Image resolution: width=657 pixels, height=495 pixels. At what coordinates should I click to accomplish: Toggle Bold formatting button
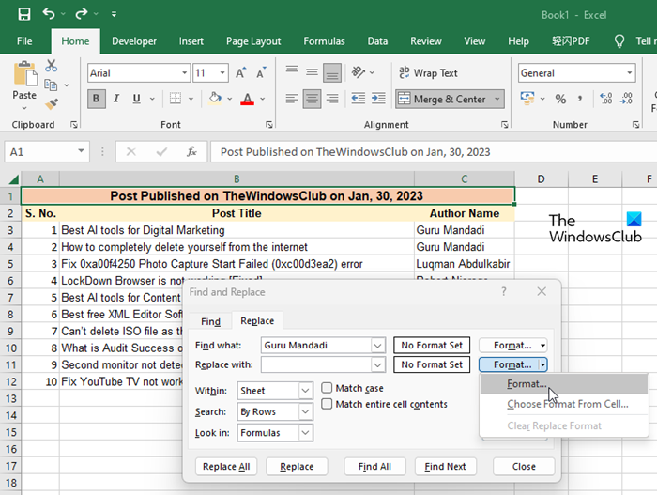point(97,99)
